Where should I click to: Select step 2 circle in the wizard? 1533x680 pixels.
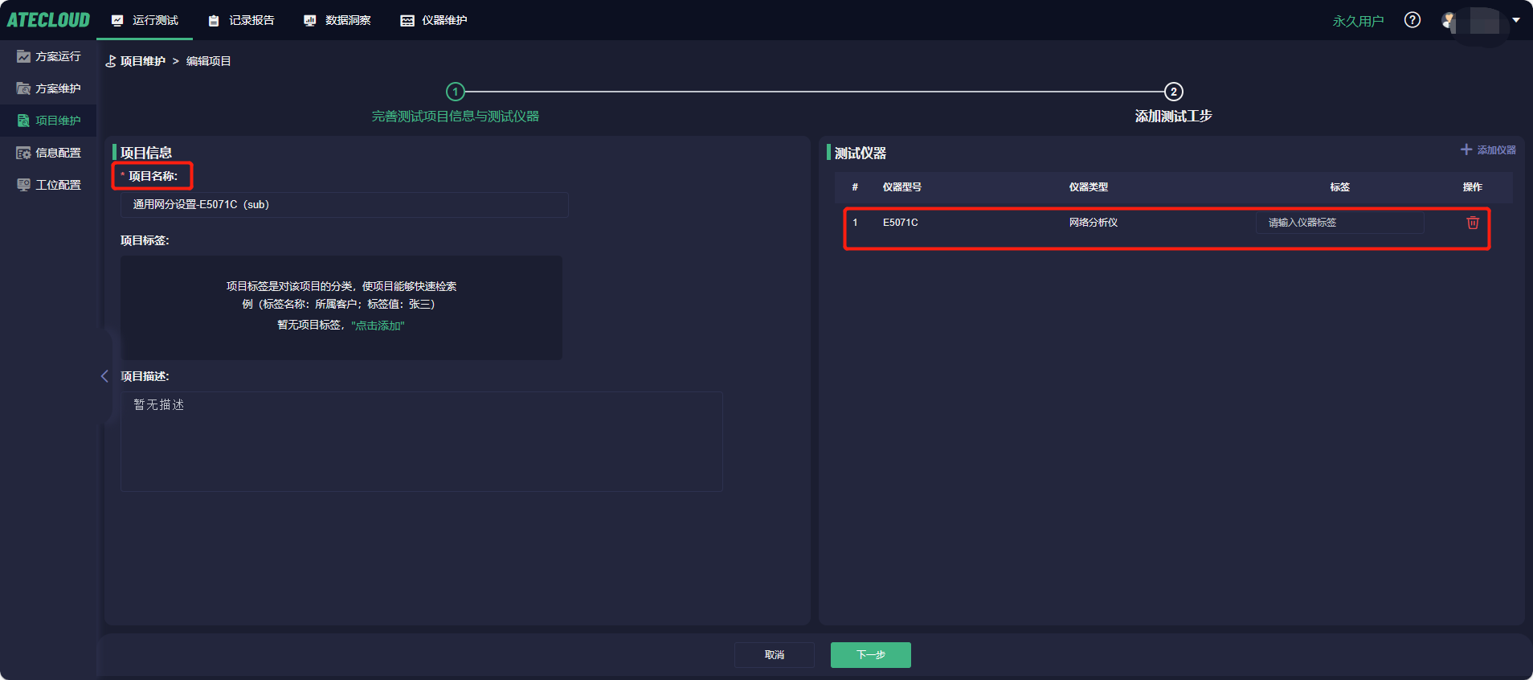point(1174,92)
